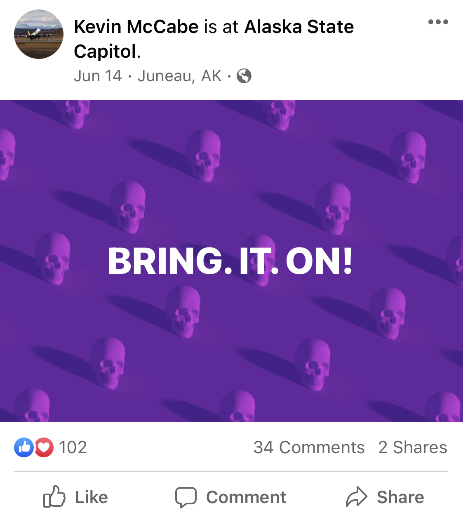
Task: Click the Comment button text
Action: (246, 497)
